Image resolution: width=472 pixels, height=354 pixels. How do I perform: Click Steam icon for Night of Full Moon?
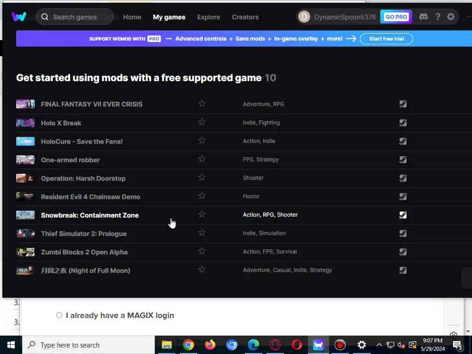pyautogui.click(x=403, y=270)
